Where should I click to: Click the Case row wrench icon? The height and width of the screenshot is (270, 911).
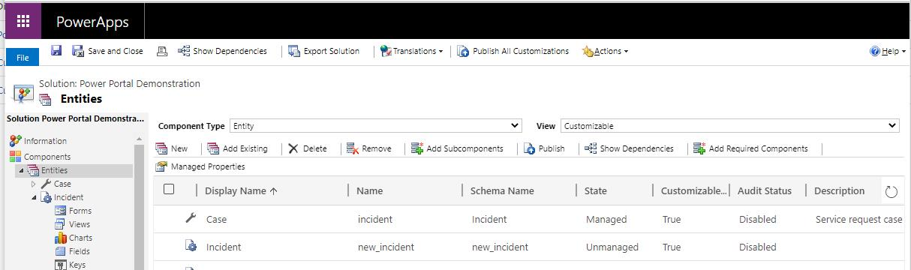point(191,218)
